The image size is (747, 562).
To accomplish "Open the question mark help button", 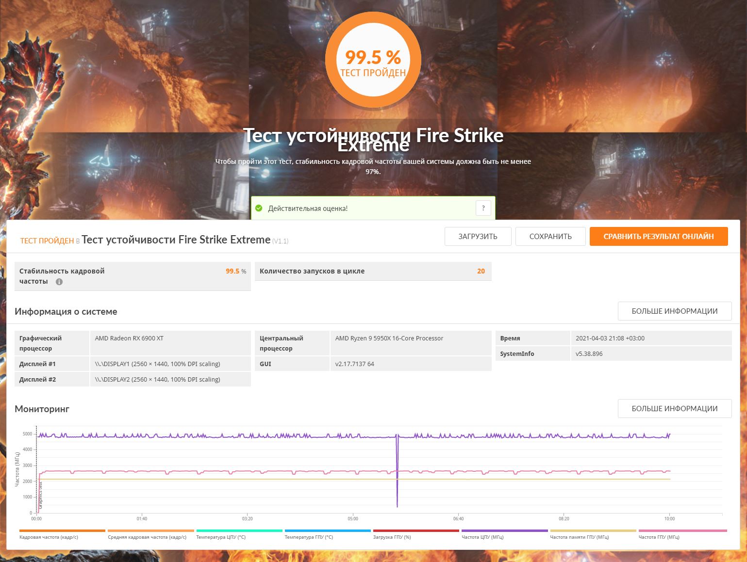I will pos(483,209).
